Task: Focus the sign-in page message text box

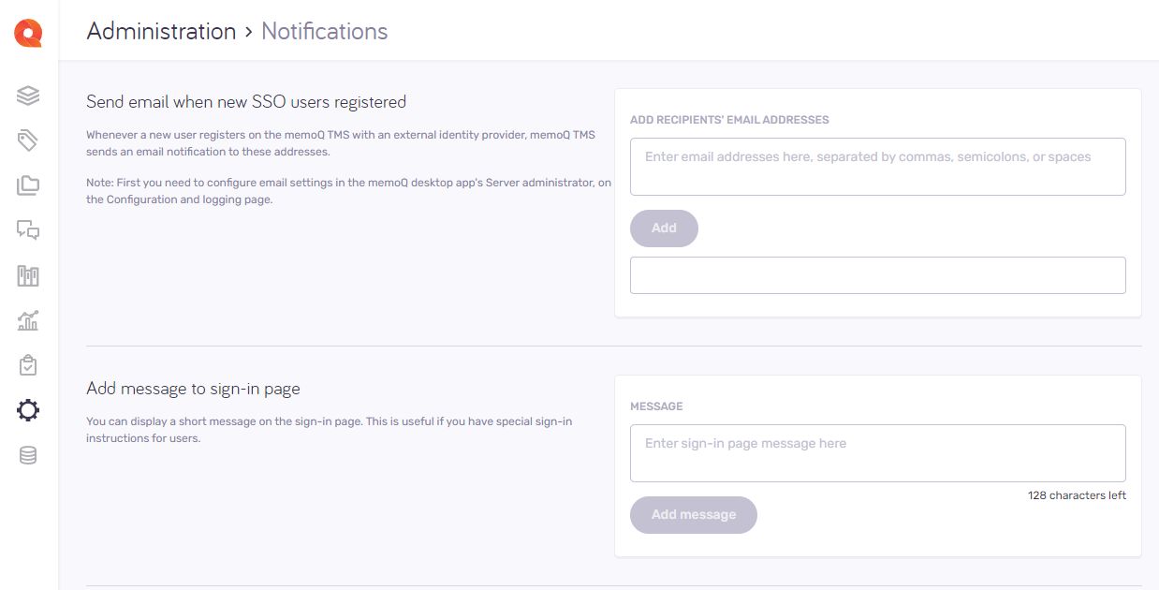Action: pos(877,452)
